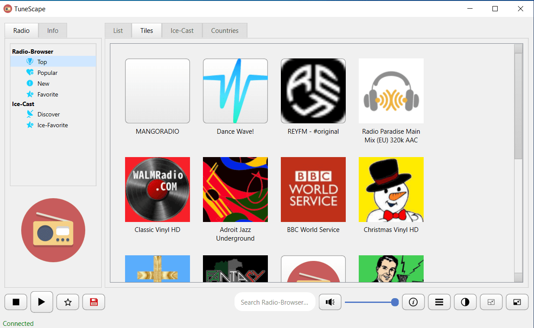The width and height of the screenshot is (534, 328).
Task: Click the Christmas Vinyl HD name label
Action: pyautogui.click(x=391, y=230)
